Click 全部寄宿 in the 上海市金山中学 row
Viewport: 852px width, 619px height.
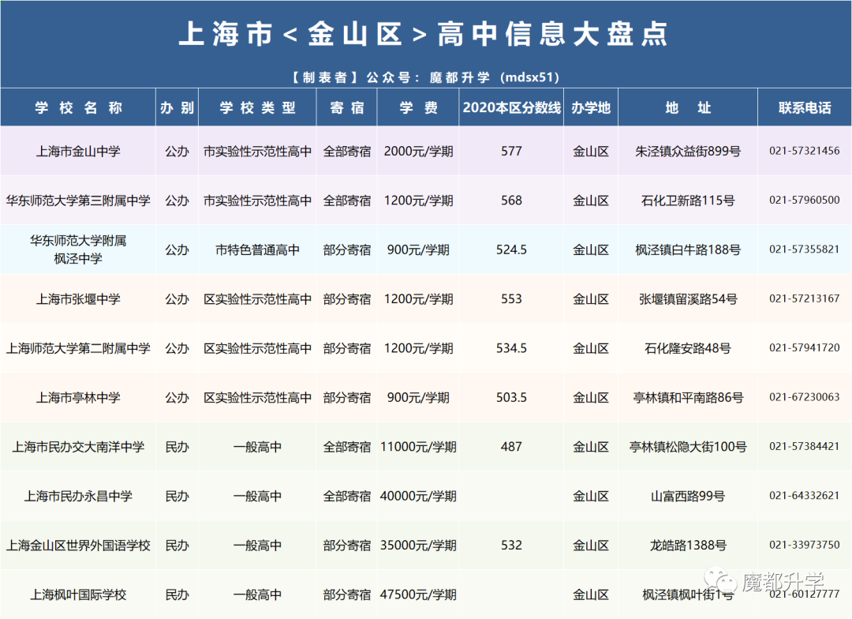(x=346, y=152)
